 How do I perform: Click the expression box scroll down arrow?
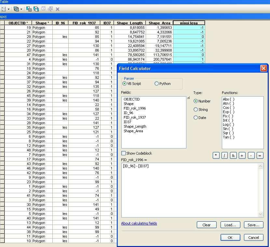(x=260, y=214)
